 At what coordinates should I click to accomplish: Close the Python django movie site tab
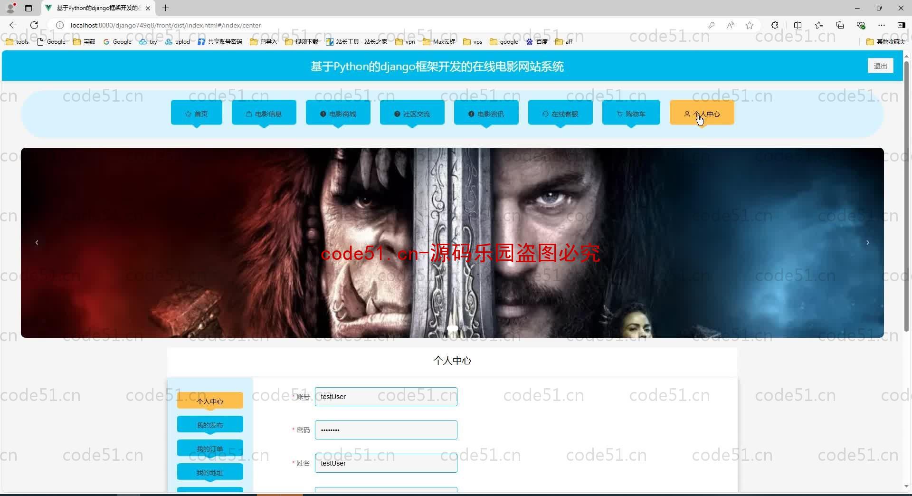pyautogui.click(x=148, y=8)
